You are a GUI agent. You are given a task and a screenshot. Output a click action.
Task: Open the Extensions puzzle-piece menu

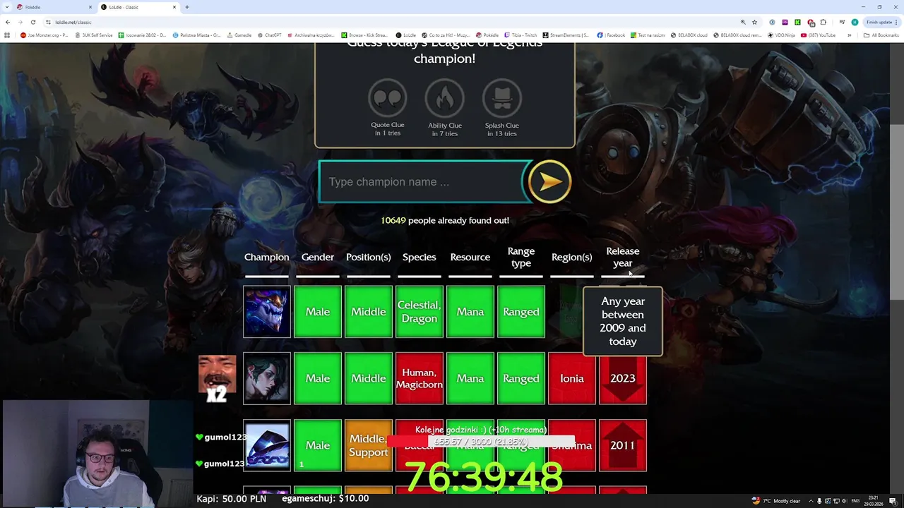pyautogui.click(x=823, y=22)
